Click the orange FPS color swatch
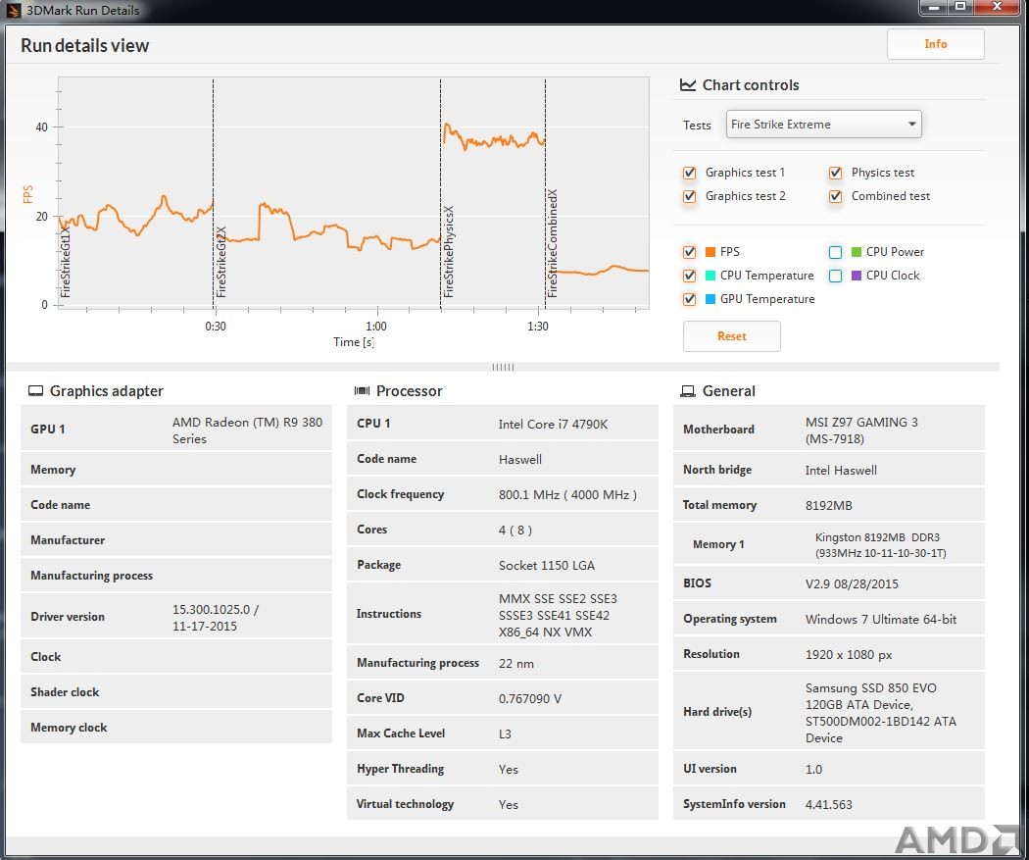The width and height of the screenshot is (1029, 860). [x=710, y=252]
